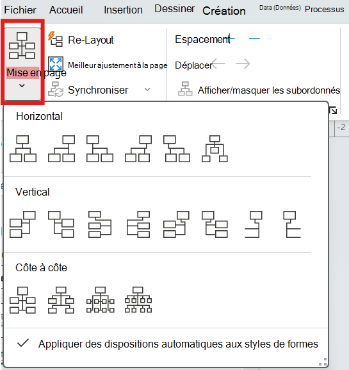
Task: Choose first Vertical layout option
Action: pos(22,224)
